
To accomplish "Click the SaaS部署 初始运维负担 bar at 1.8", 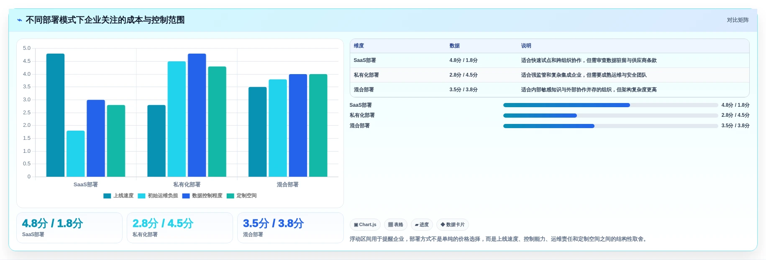I will pyautogui.click(x=76, y=154).
